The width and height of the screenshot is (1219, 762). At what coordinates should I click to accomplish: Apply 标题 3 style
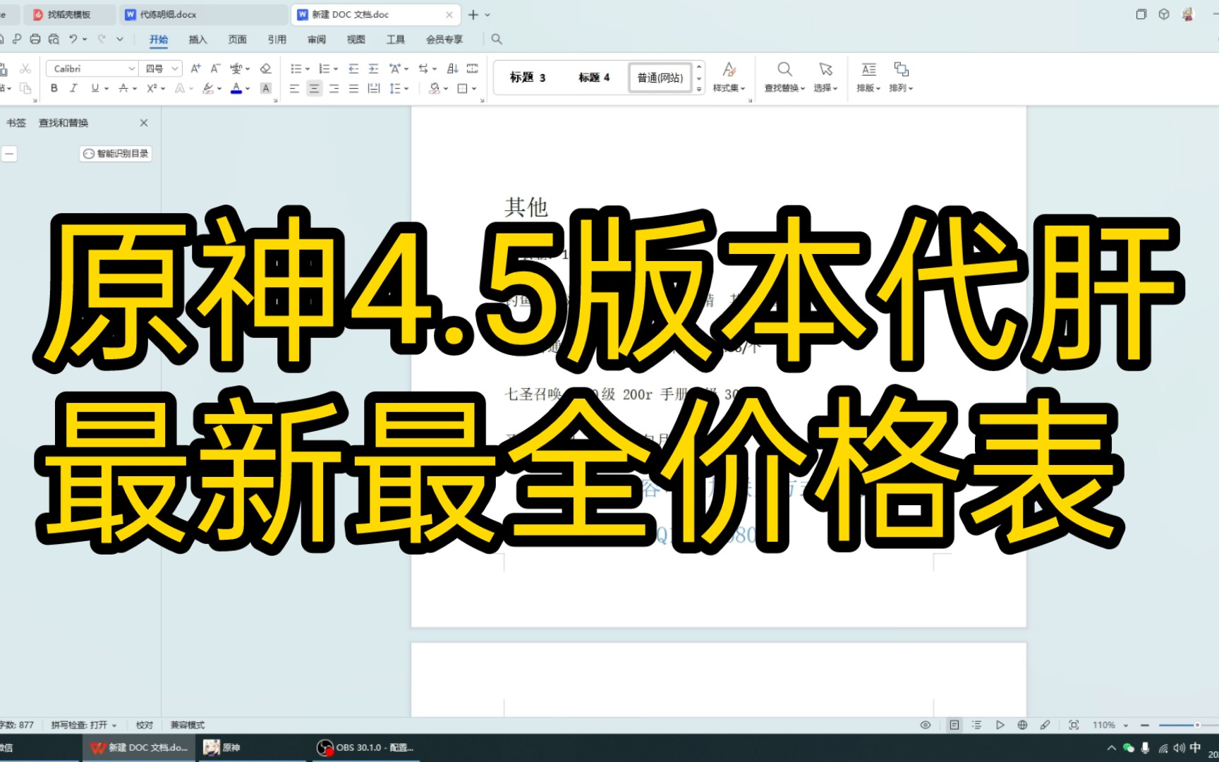(528, 78)
